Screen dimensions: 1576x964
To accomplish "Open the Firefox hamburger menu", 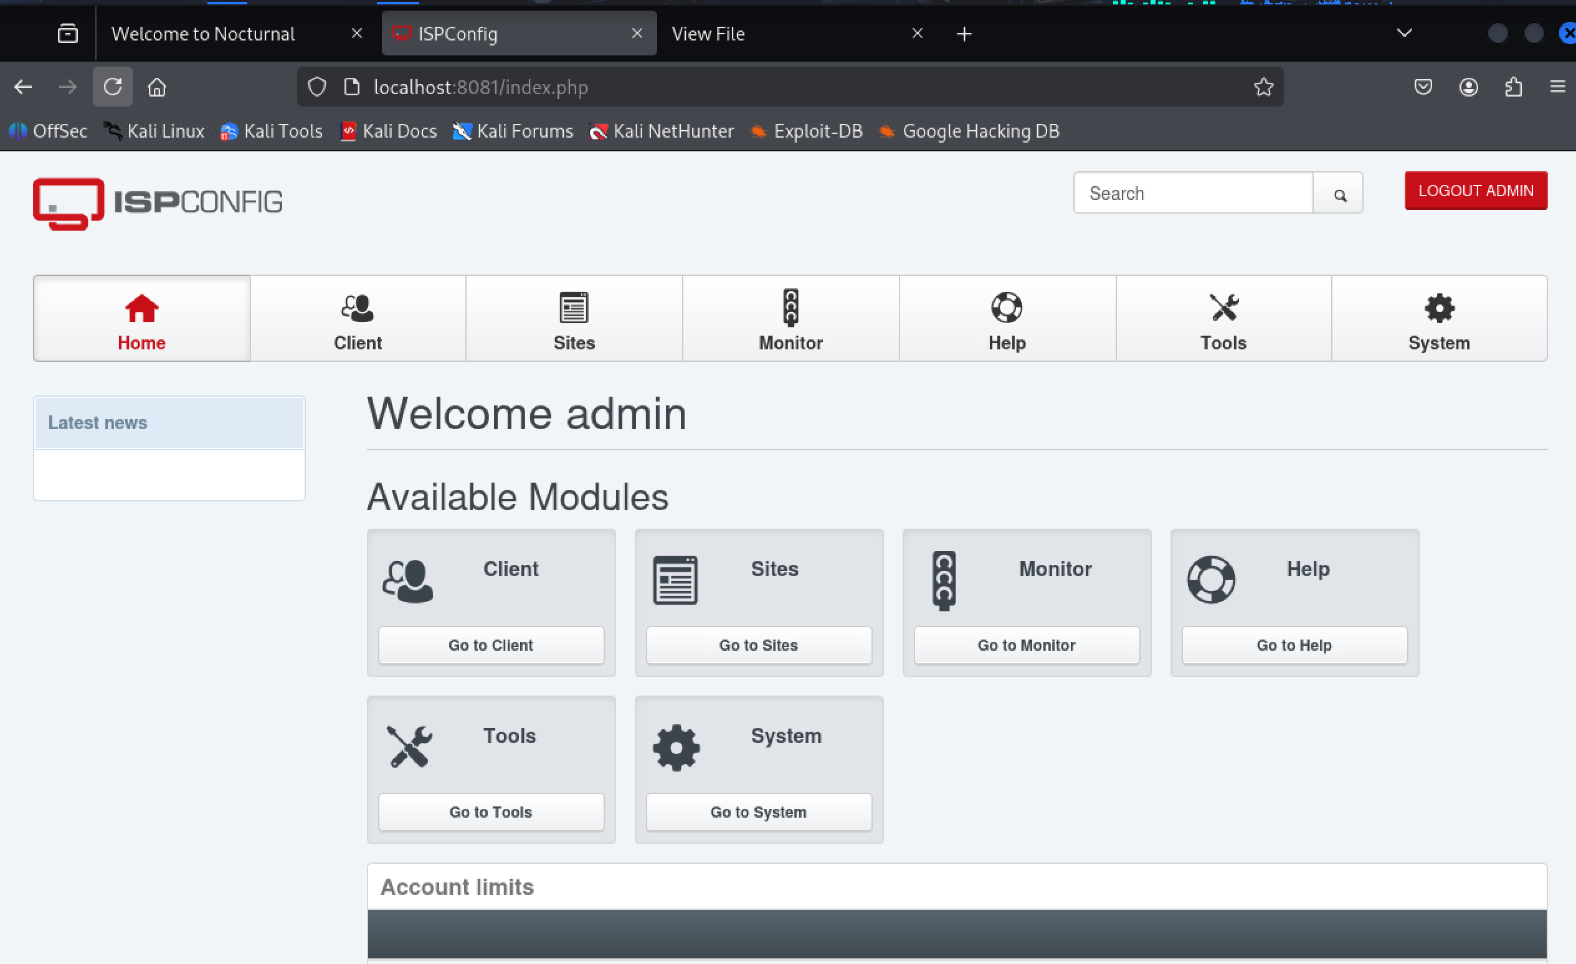I will point(1557,87).
